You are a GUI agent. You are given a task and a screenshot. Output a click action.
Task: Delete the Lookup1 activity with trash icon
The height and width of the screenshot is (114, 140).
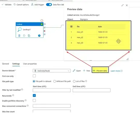tap(19, 36)
